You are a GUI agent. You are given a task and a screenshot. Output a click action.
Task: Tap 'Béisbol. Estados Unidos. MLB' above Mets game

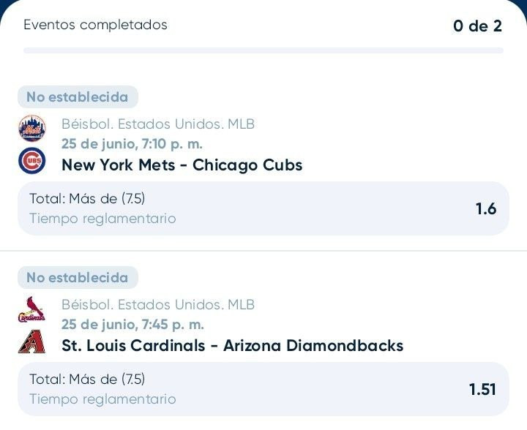[x=158, y=124]
